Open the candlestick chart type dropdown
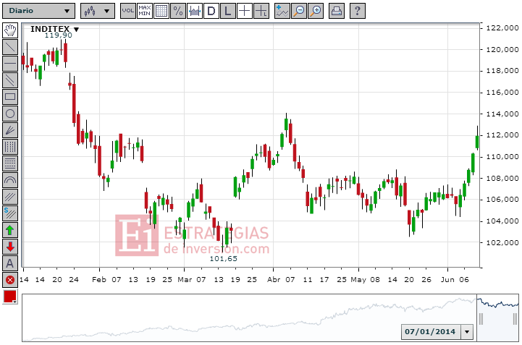This screenshot has height=345, width=522. [98, 11]
